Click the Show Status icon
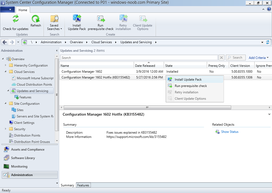The image size is (272, 193). coord(217,132)
